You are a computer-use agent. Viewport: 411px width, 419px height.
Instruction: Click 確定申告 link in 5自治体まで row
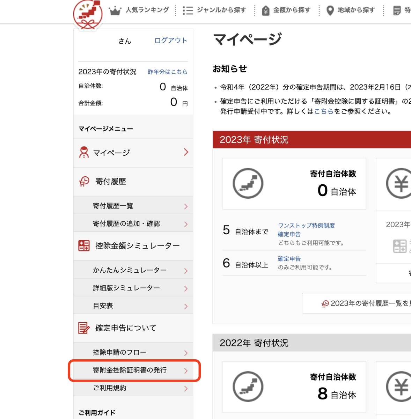point(289,234)
